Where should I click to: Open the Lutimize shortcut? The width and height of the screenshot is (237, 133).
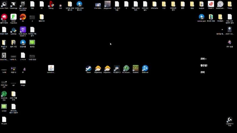[x=13, y=30]
